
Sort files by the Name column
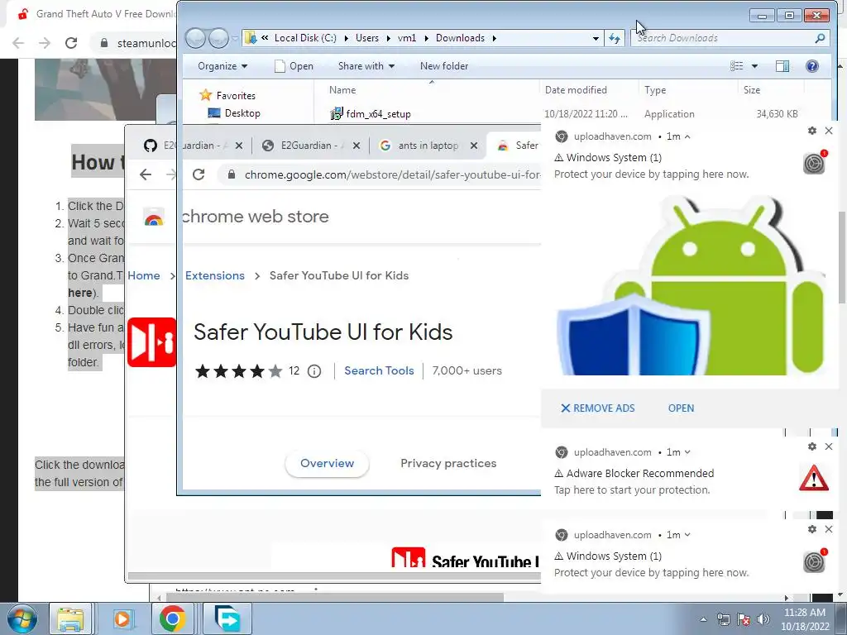[342, 90]
